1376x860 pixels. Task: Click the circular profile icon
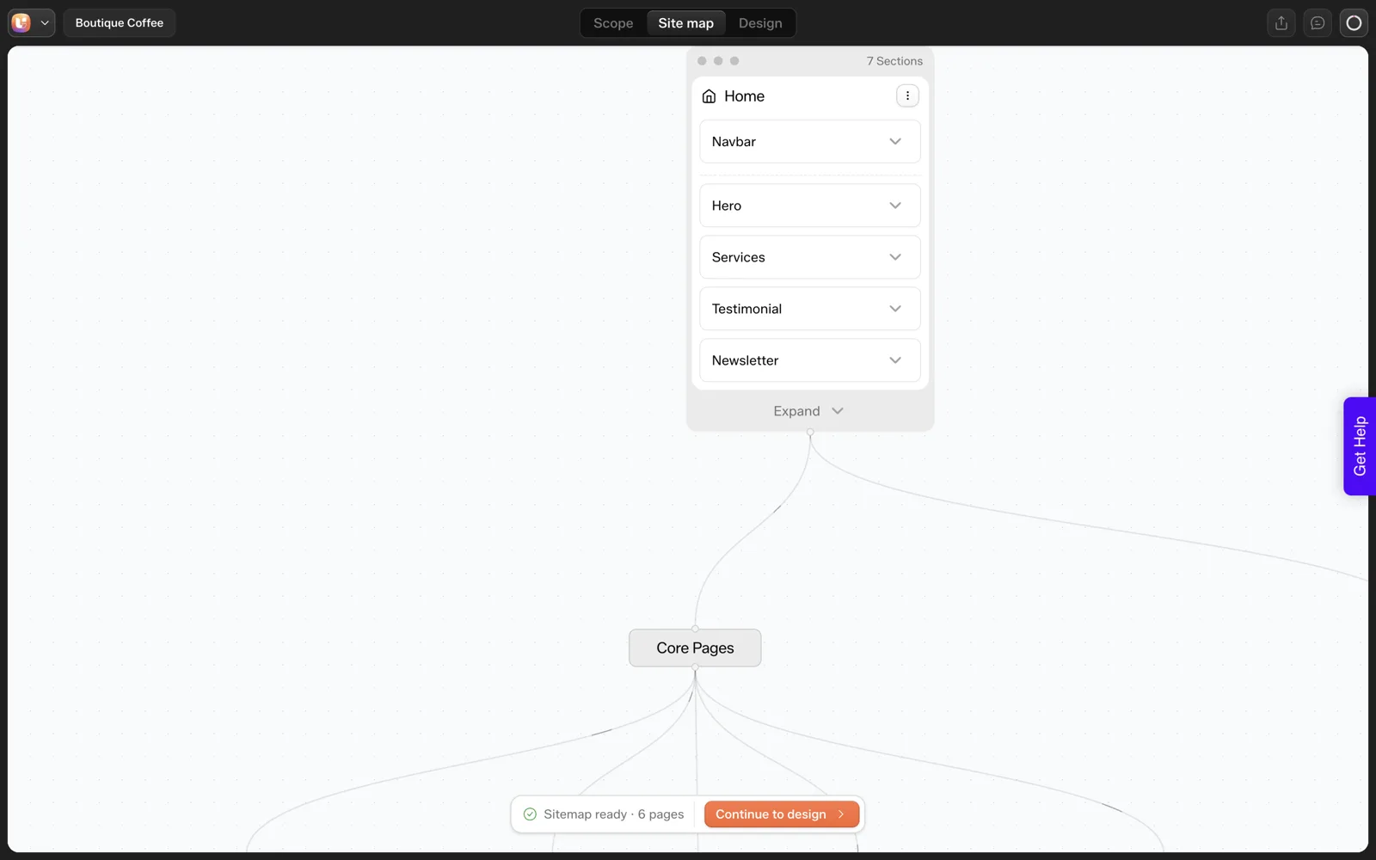1354,23
